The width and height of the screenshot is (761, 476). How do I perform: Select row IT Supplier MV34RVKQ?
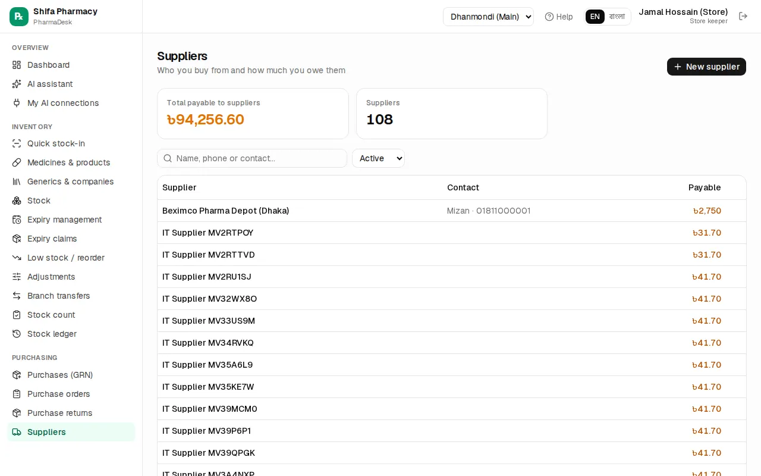point(452,343)
